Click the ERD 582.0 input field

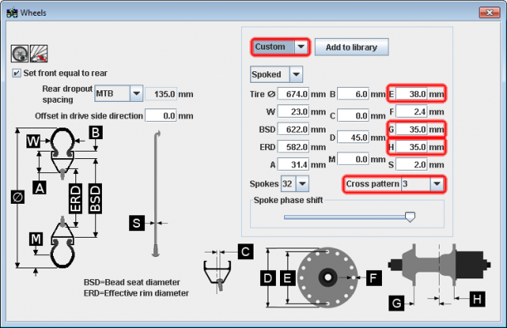[x=293, y=147]
